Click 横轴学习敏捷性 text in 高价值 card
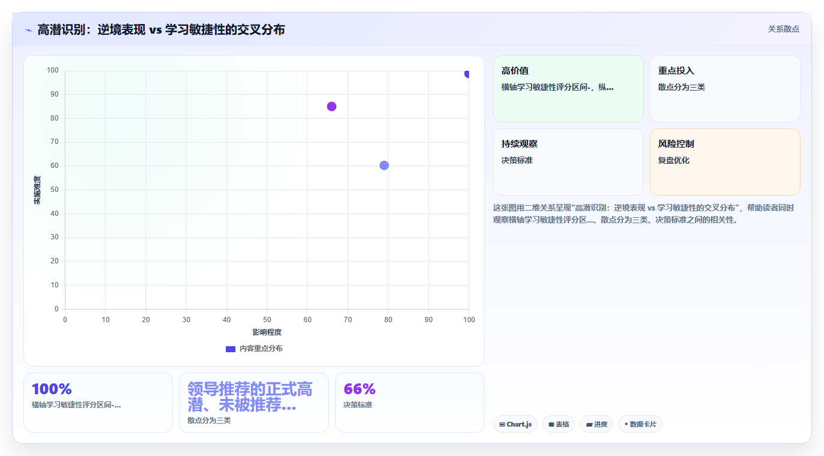The image size is (824, 456). pos(557,87)
